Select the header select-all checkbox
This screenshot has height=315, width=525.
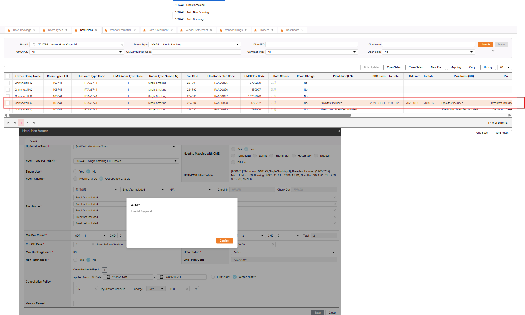click(8, 76)
